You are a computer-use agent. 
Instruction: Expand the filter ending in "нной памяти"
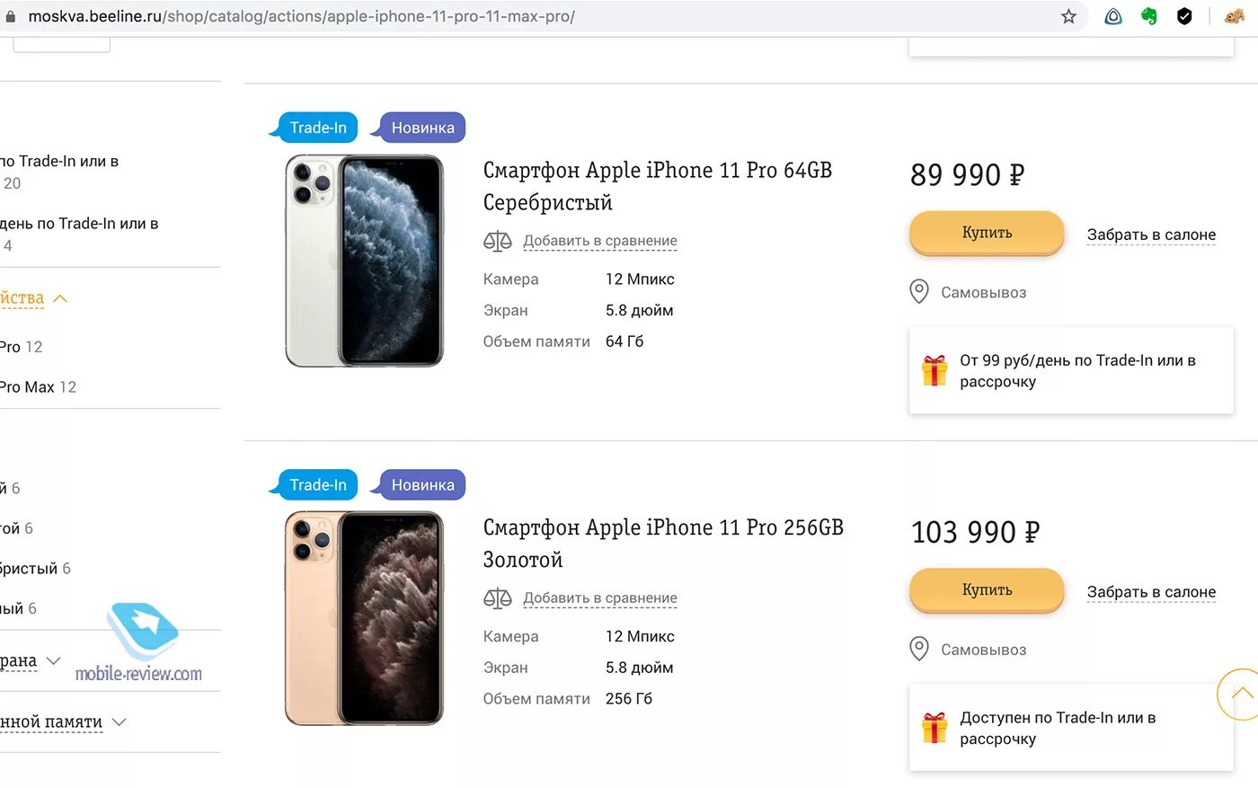119,722
